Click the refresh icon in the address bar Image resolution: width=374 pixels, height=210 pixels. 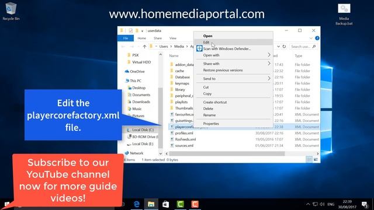coord(284,47)
